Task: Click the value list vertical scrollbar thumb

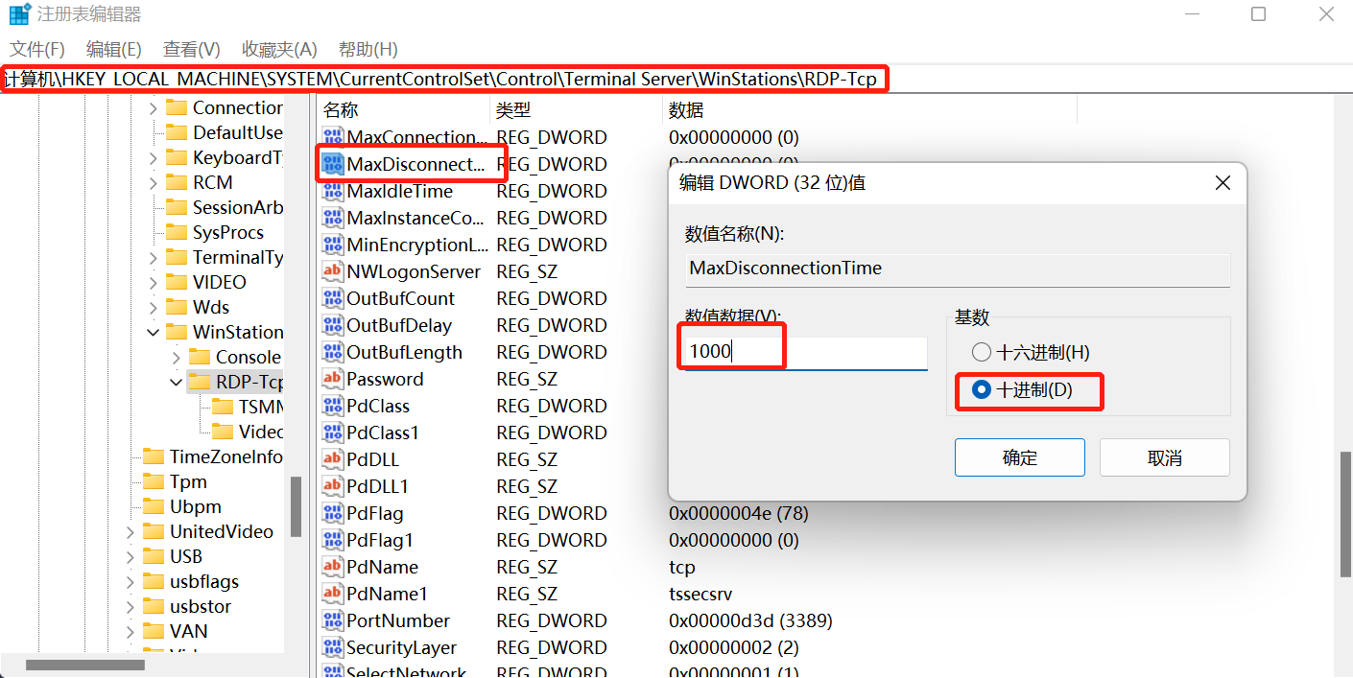Action: click(x=1346, y=514)
